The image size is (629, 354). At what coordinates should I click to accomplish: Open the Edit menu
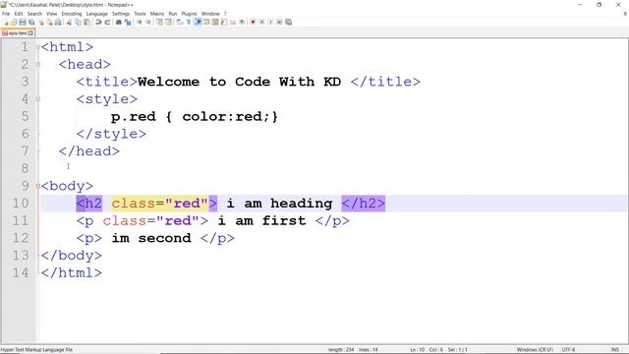point(19,14)
